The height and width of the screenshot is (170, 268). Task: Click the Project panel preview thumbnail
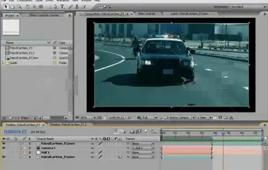[x=11, y=27]
